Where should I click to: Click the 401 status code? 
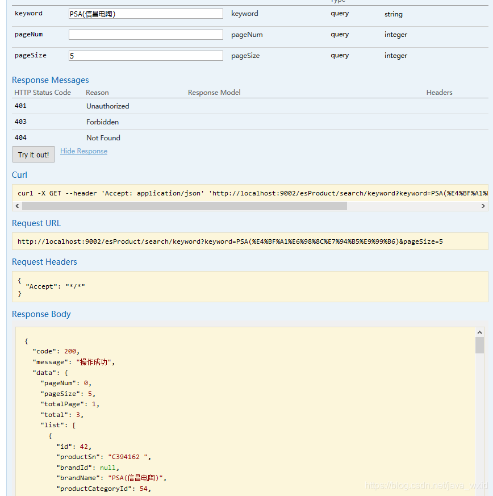click(20, 106)
